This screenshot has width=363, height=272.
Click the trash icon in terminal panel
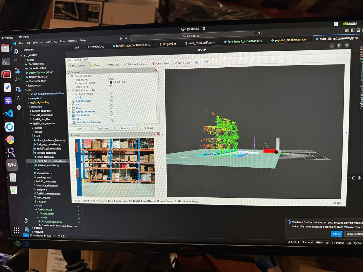[x=359, y=178]
